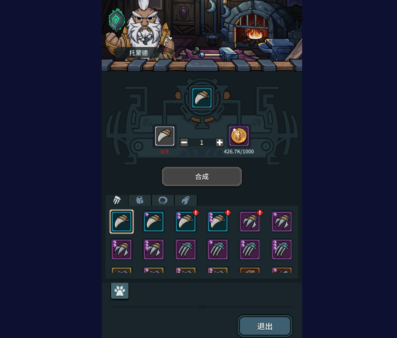Select first purple three-blade claw in second row

[185, 249]
